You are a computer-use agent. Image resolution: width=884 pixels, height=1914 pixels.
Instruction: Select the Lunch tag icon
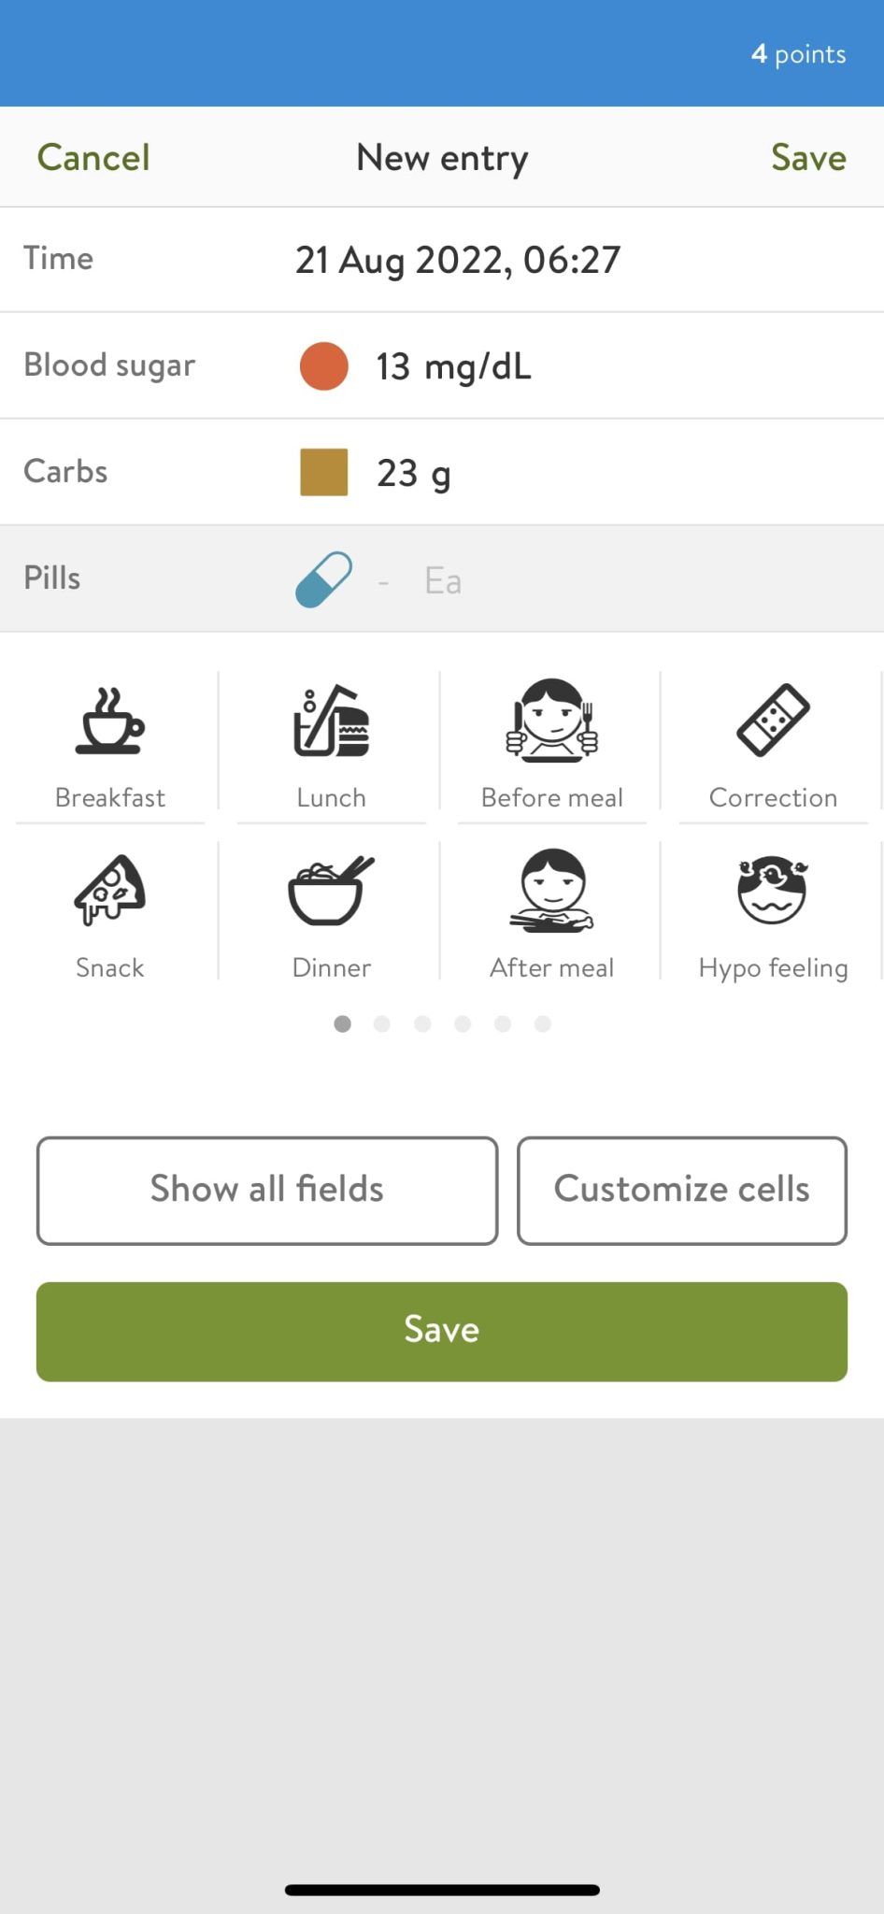[x=330, y=741]
